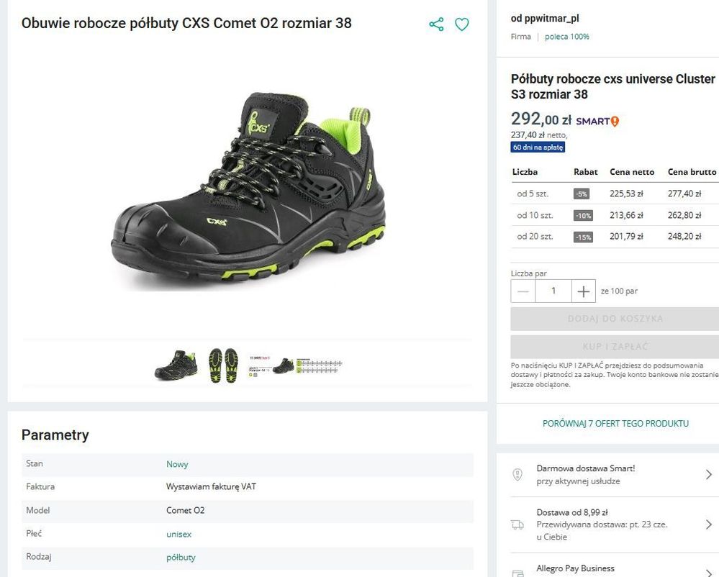This screenshot has height=577, width=719.
Task: Select first shoe side-view thumbnail
Action: pos(176,365)
